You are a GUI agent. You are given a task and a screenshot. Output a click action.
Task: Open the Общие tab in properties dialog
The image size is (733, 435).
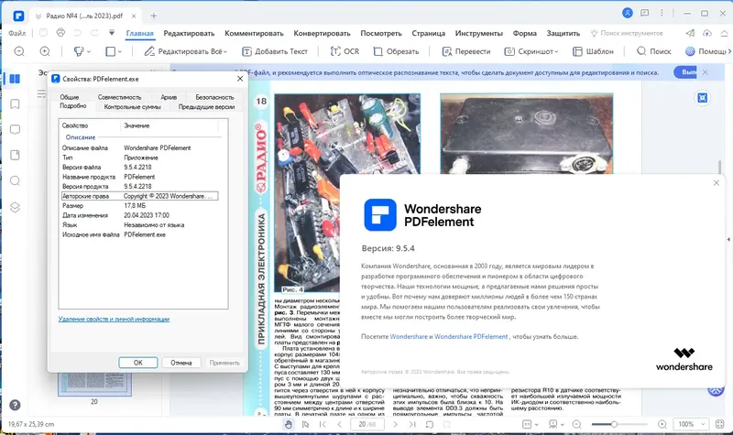coord(70,97)
